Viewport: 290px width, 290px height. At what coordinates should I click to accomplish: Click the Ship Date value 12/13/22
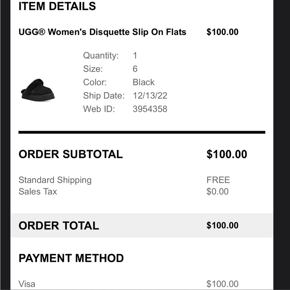tap(150, 96)
